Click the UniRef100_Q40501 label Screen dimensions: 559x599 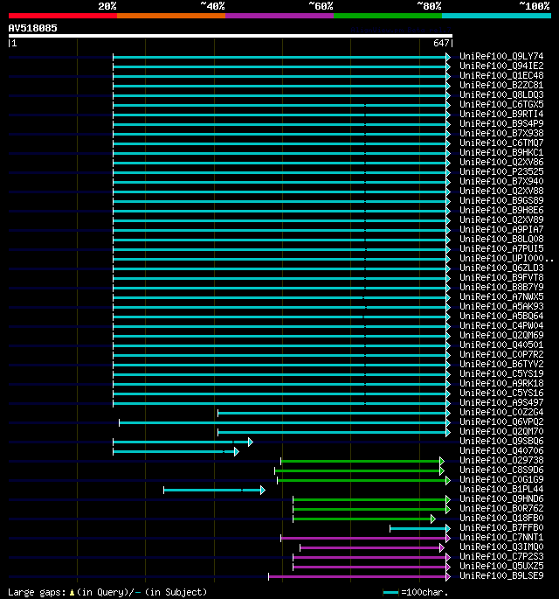(x=501, y=345)
